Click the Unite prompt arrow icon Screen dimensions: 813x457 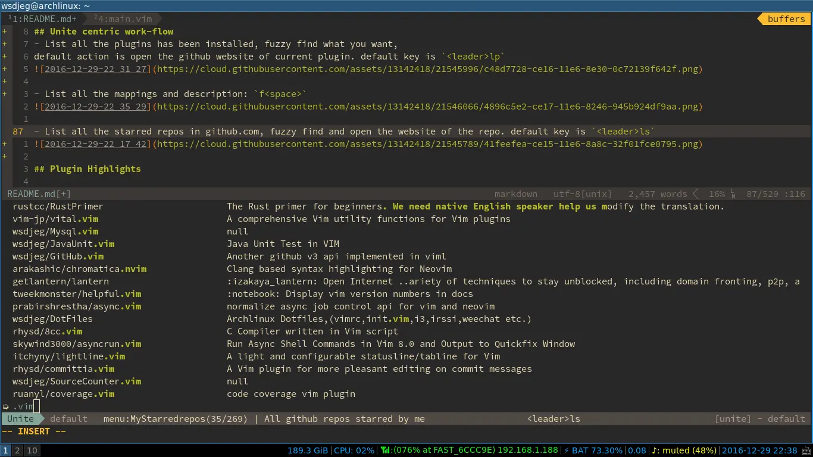(x=6, y=406)
